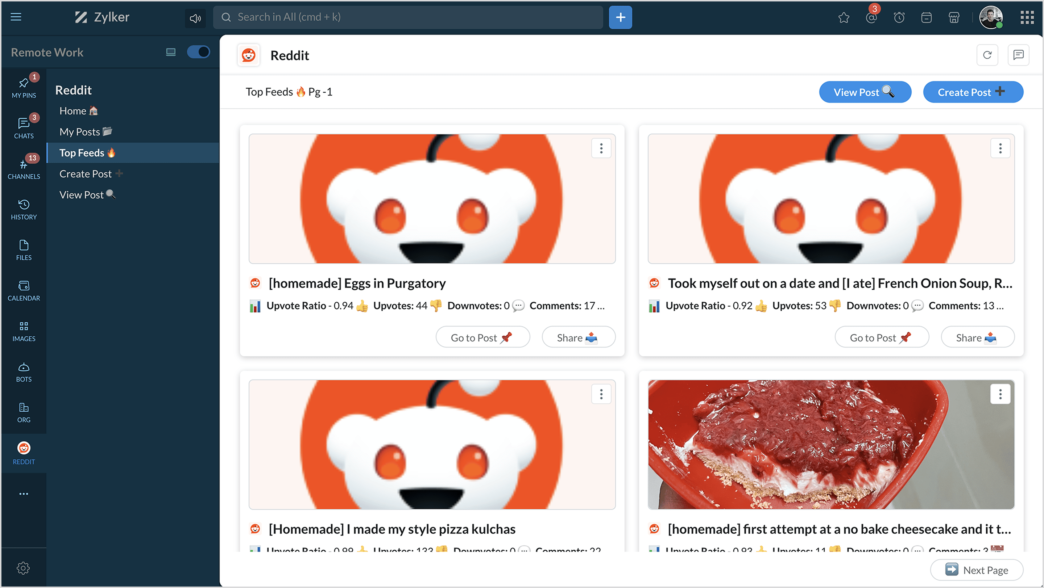Click the Search in All field
The image size is (1044, 588).
tap(407, 17)
